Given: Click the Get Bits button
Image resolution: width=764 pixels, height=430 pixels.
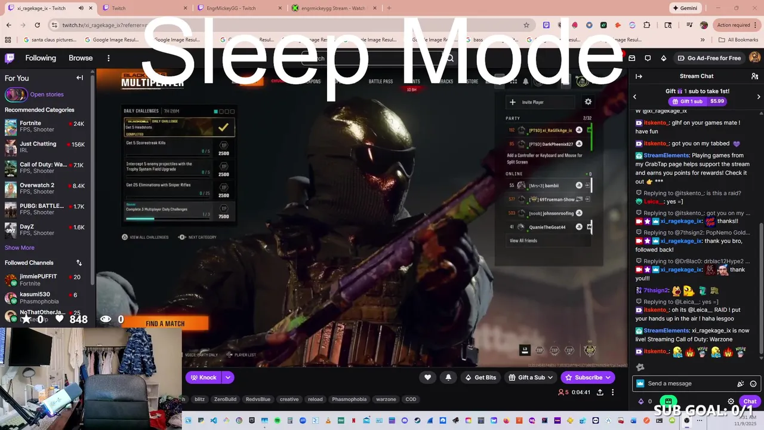Looking at the screenshot, I should 480,377.
